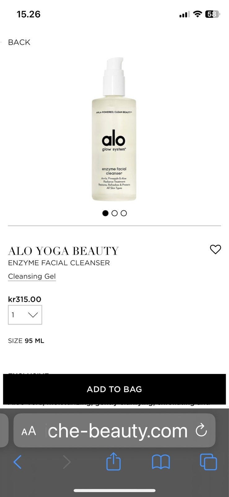Open Safari share sheet icon
Image resolution: width=229 pixels, height=497 pixels.
point(113,461)
